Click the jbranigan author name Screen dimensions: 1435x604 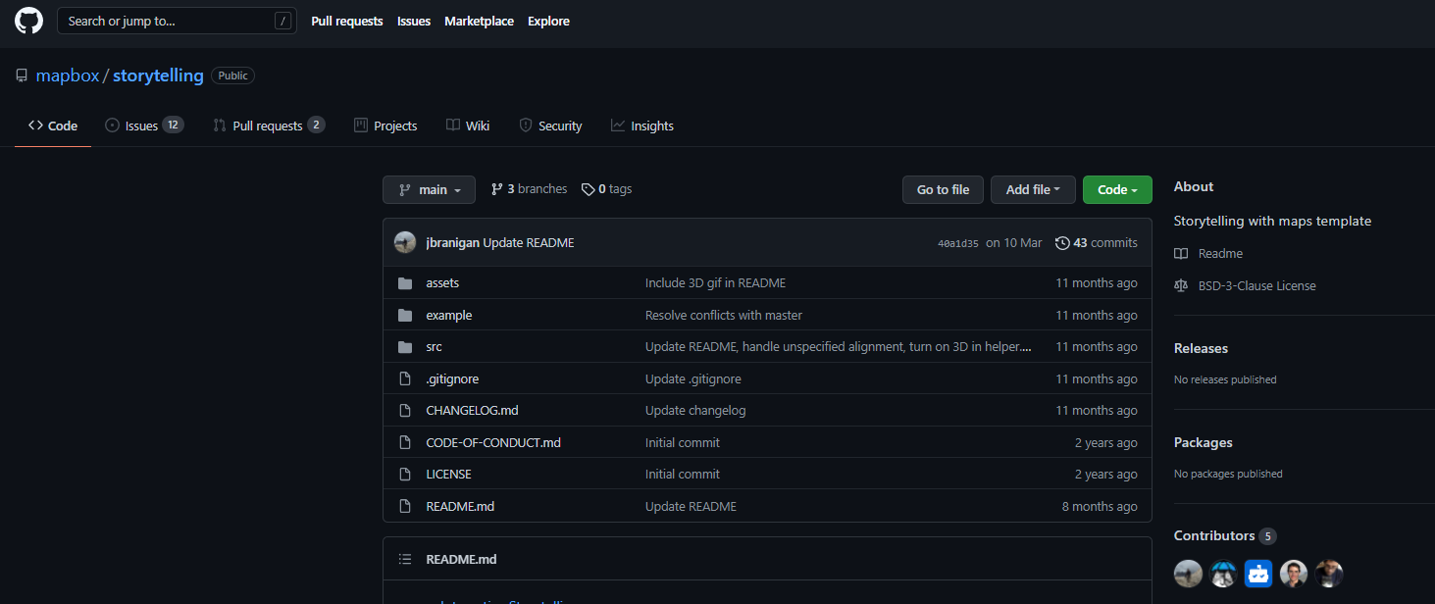point(453,243)
